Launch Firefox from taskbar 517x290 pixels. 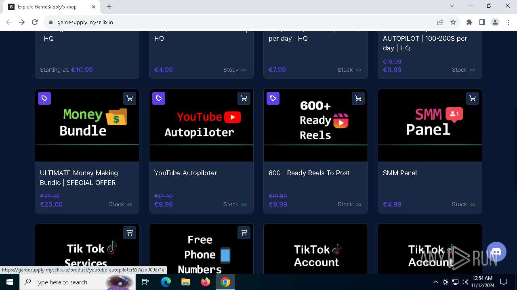(x=206, y=282)
